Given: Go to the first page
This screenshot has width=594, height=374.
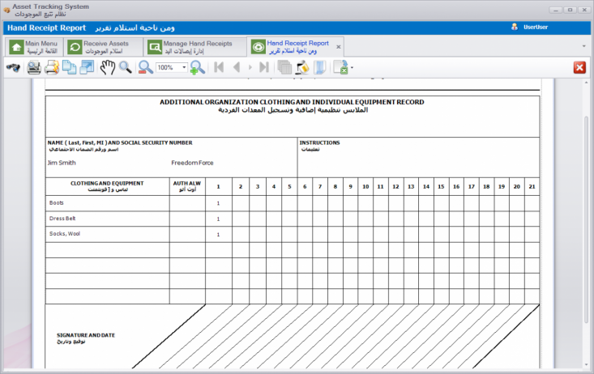Looking at the screenshot, I should pos(219,67).
